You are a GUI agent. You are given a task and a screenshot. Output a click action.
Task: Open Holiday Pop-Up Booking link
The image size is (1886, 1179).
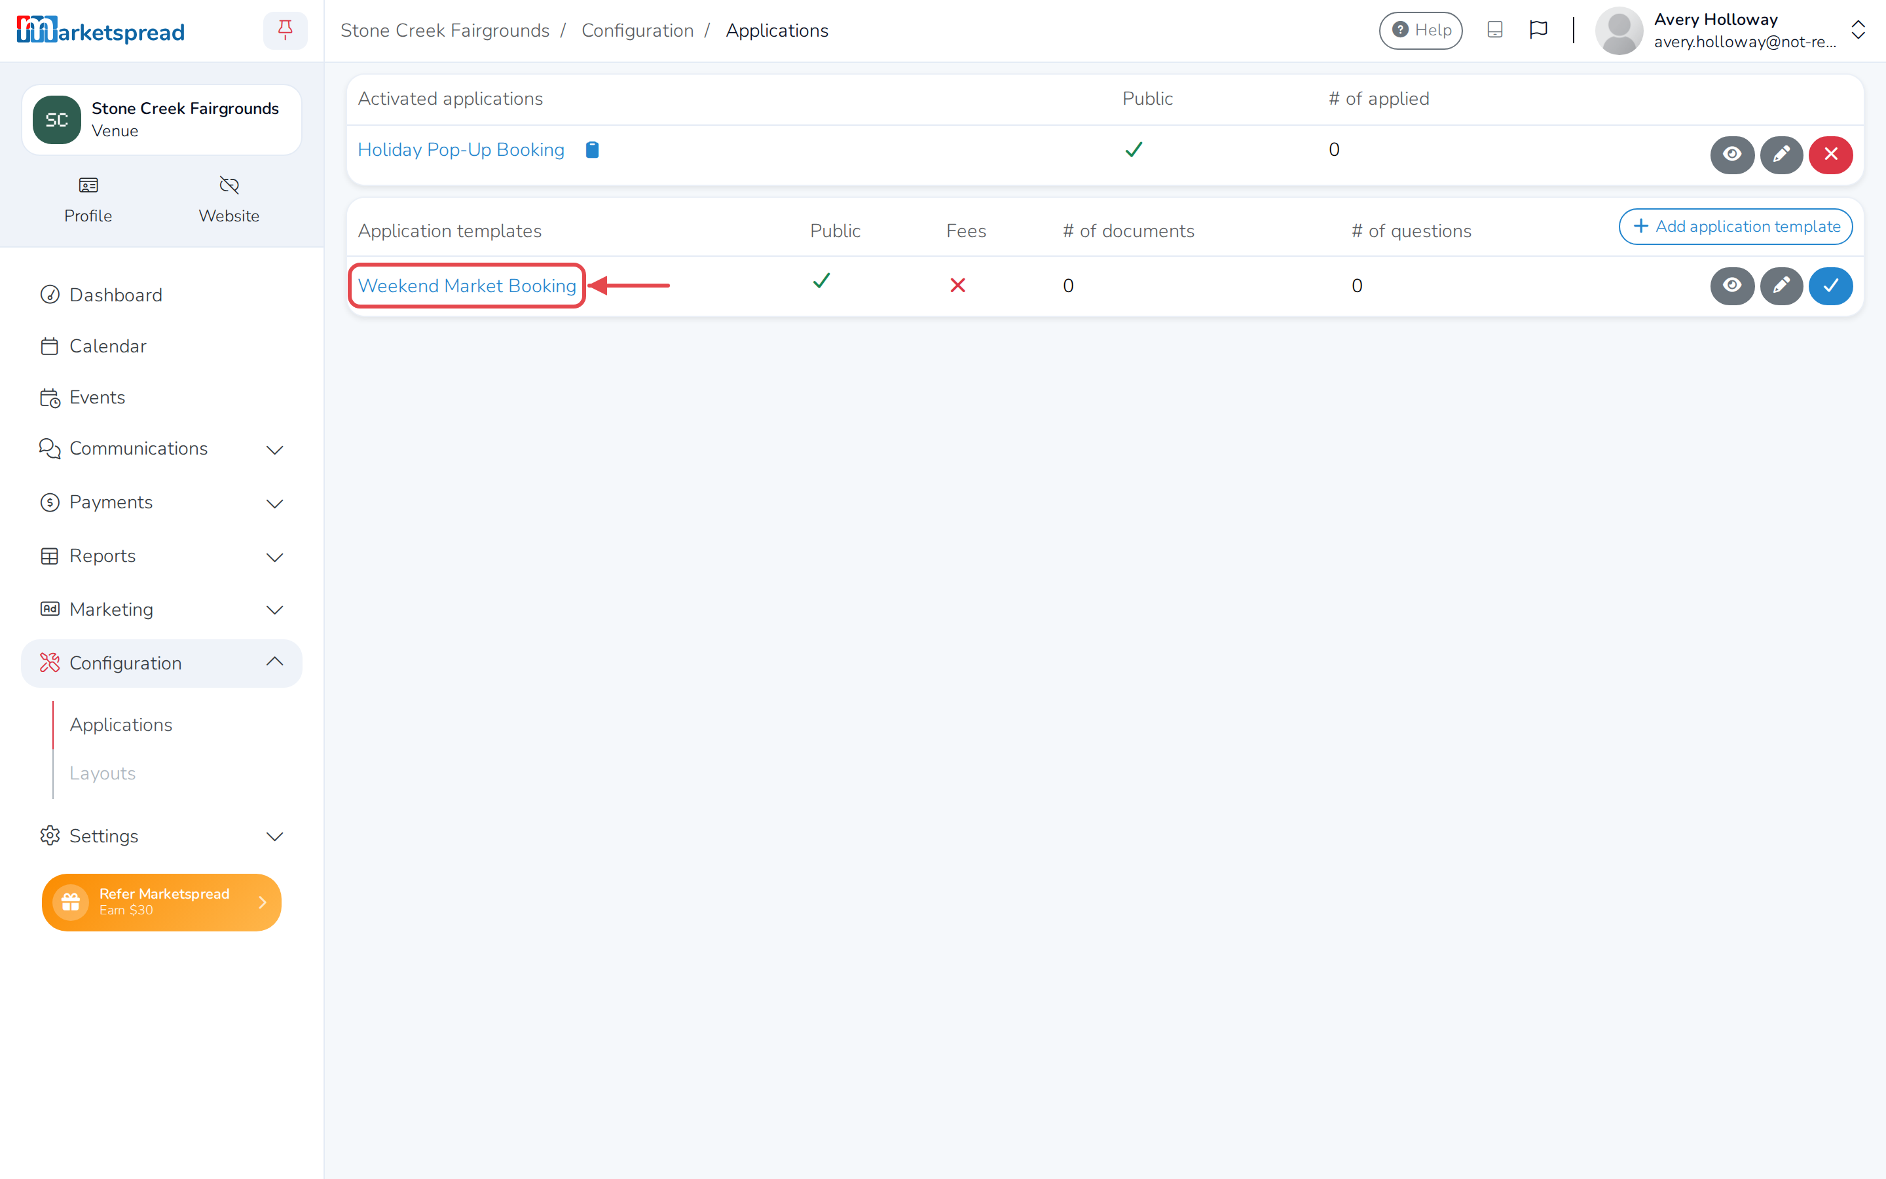pyautogui.click(x=460, y=150)
